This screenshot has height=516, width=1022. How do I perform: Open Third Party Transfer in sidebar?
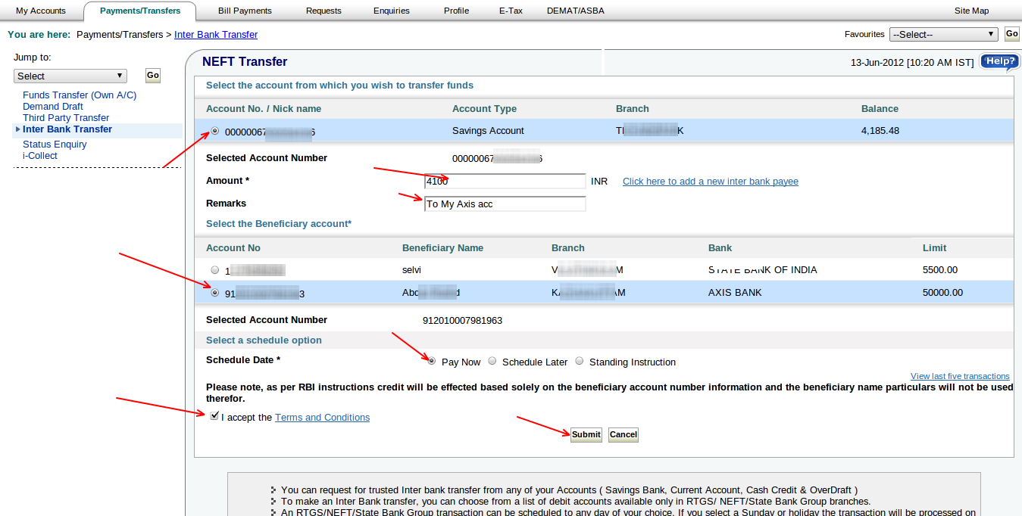click(x=66, y=118)
